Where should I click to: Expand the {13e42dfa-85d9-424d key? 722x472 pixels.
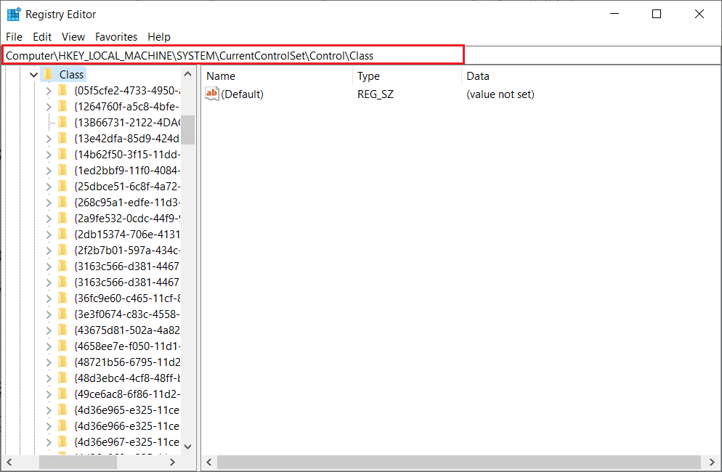point(49,139)
